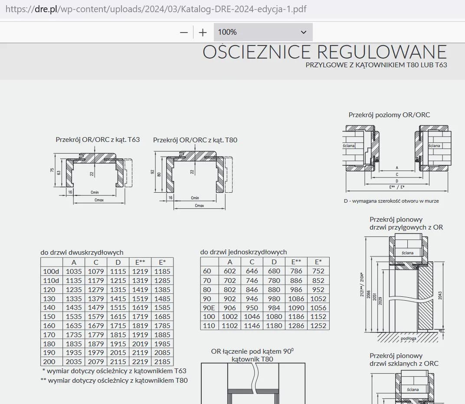Click the footnote about kątownik T63

(114, 371)
